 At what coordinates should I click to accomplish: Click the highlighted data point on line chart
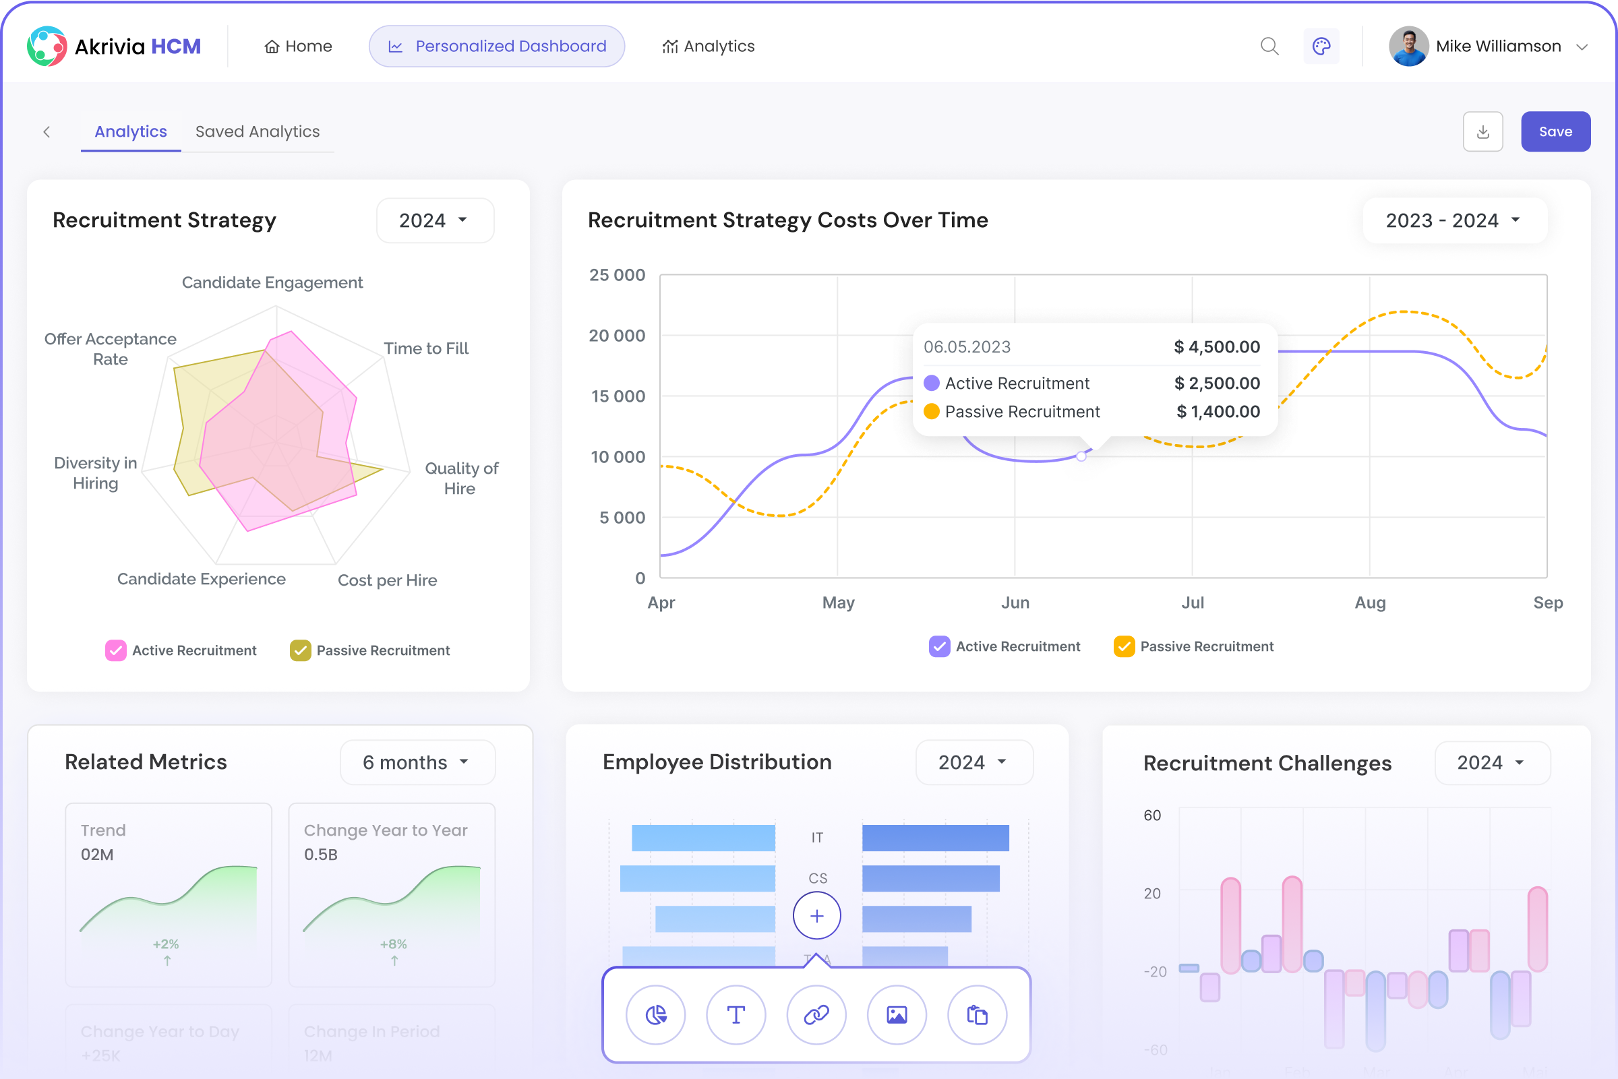pyautogui.click(x=1081, y=456)
